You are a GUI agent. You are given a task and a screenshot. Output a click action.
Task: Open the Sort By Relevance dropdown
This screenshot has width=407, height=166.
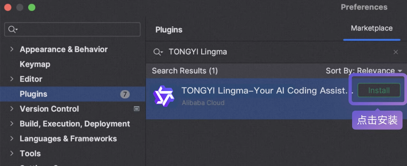pyautogui.click(x=364, y=71)
